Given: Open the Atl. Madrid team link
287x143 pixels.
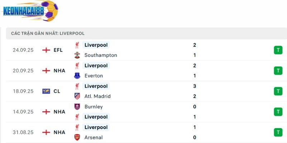Looking at the screenshot, I should pos(97,96).
